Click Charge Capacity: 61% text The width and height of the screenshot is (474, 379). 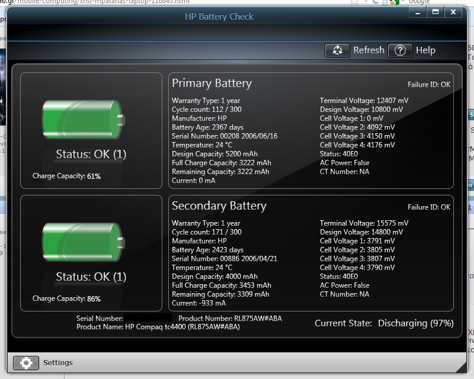point(66,176)
